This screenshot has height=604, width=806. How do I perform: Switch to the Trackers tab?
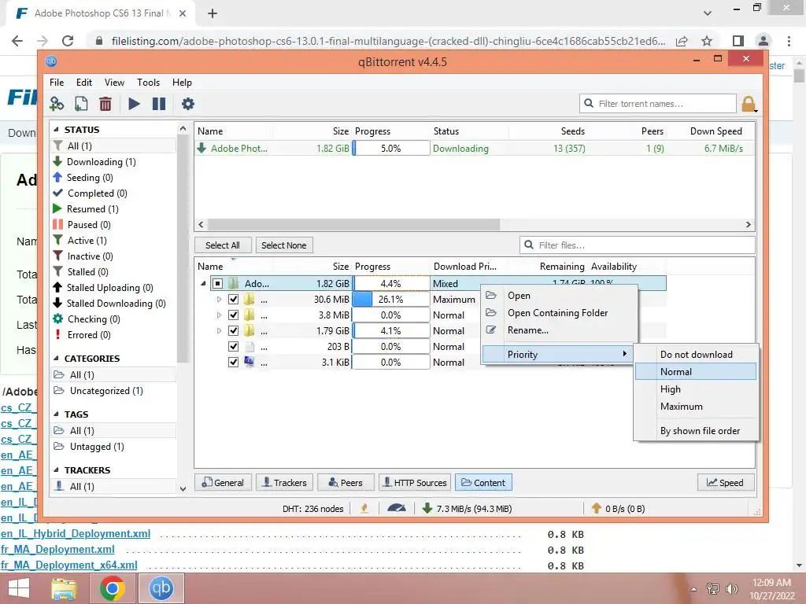285,483
